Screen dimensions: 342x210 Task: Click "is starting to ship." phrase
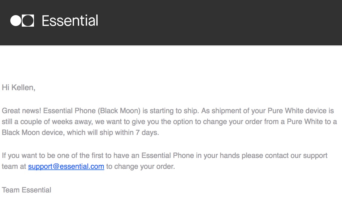170,111
